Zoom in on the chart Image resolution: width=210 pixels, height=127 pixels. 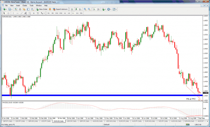click(85, 9)
